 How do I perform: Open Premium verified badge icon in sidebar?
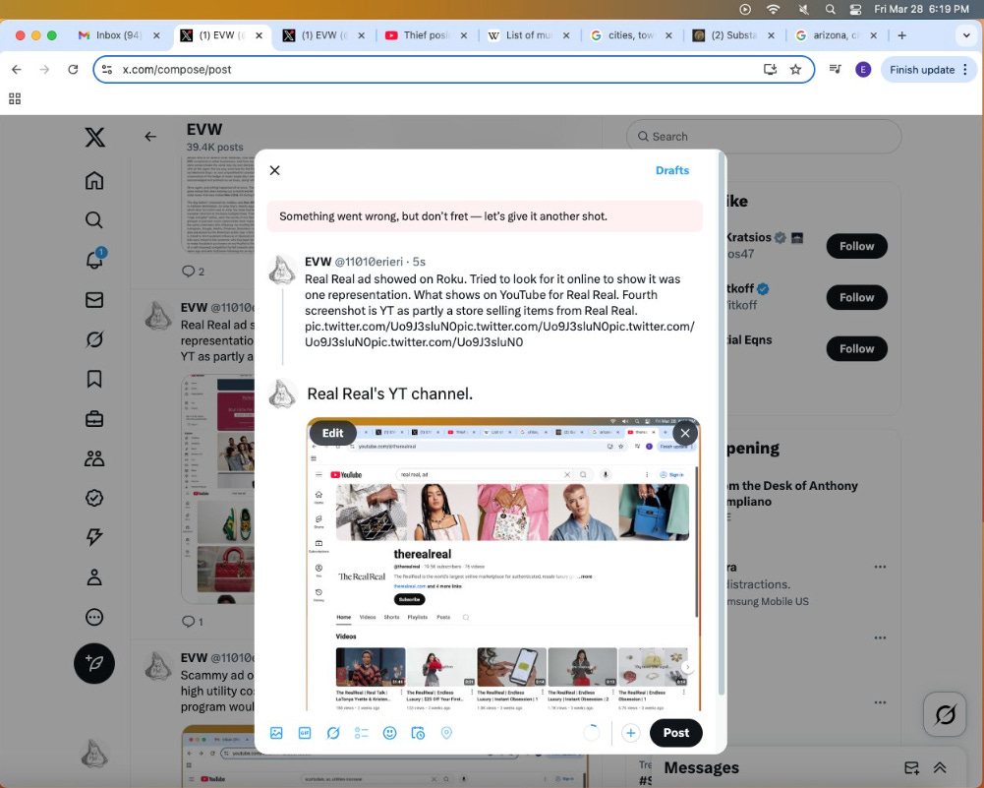[x=94, y=498]
